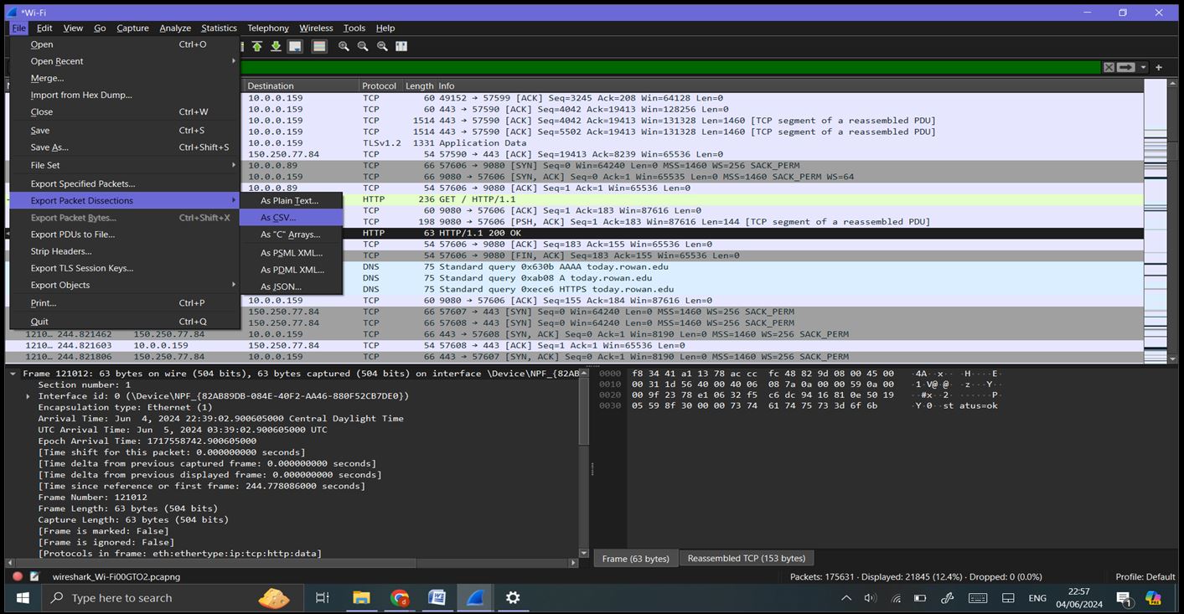Open Wireshark from the taskbar
This screenshot has height=614, width=1184.
[474, 597]
